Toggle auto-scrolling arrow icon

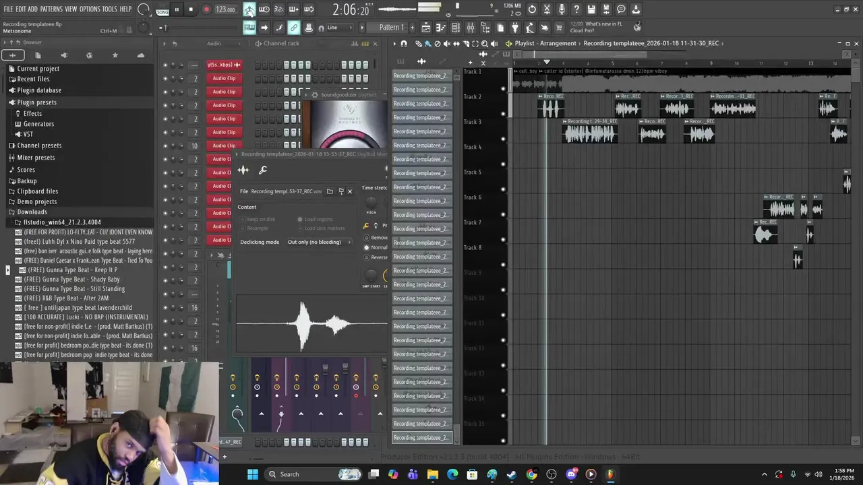(x=264, y=28)
